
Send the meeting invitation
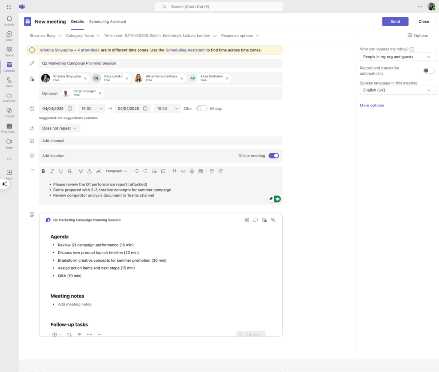[395, 21]
